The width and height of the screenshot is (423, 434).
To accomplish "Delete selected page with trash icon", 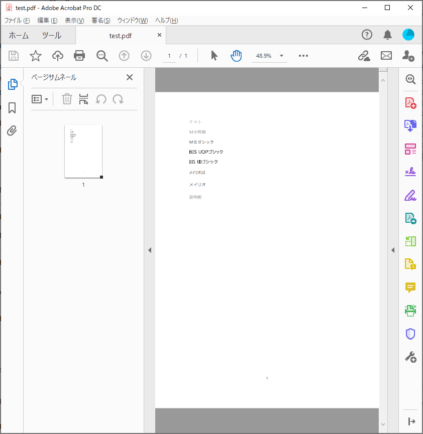I will (x=67, y=99).
